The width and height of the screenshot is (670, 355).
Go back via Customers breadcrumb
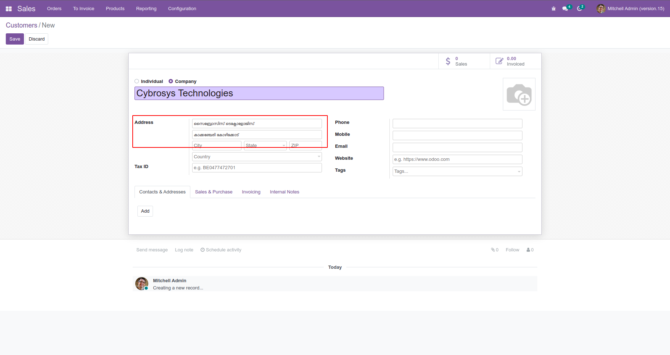point(21,25)
